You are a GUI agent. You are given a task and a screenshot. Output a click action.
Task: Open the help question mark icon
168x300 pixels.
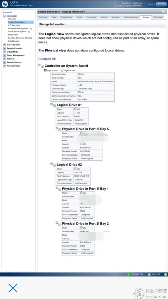164,12
